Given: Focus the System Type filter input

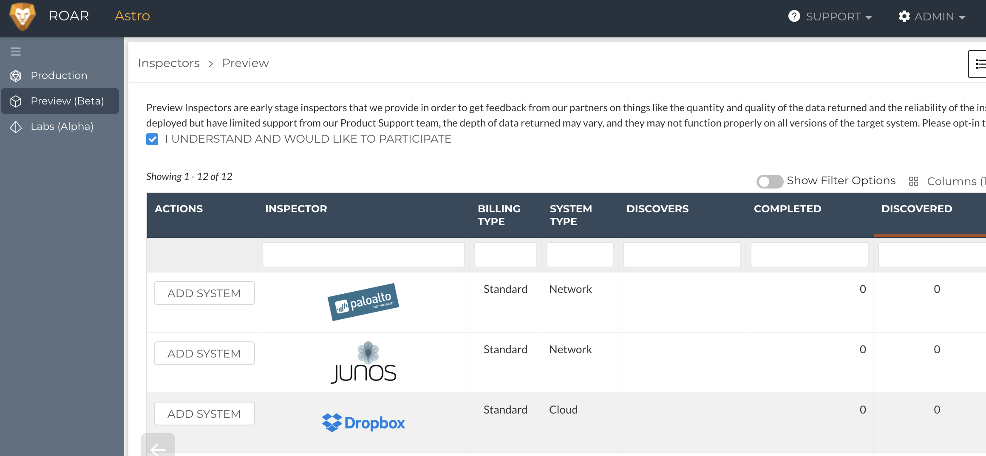Looking at the screenshot, I should coord(580,255).
